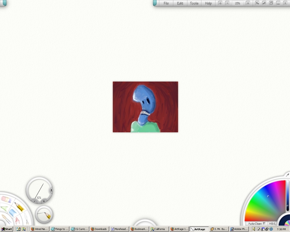Switch to Adobe Ph... taskbar window
The image size is (290, 232).
(239, 229)
